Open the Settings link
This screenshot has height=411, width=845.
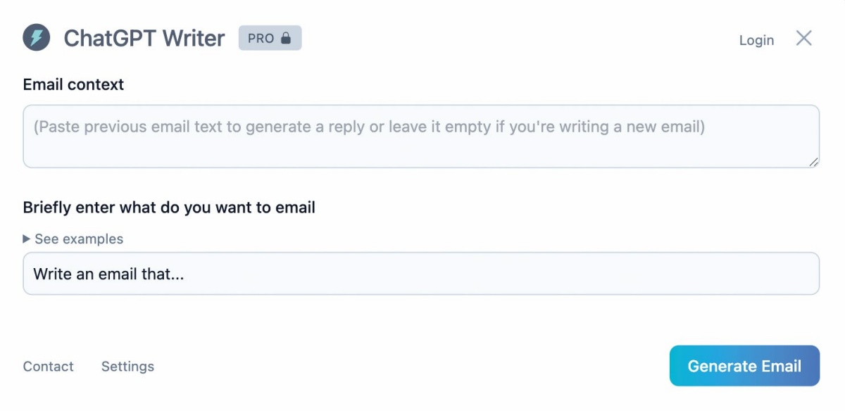[x=127, y=367]
